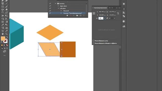Image resolution: width=162 pixels, height=91 pixels.
Task: Select the Shape Builder tool
Action: [x=3, y=19]
